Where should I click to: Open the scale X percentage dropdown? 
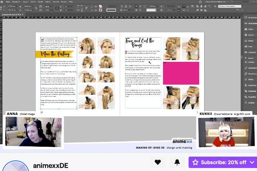[53, 6]
